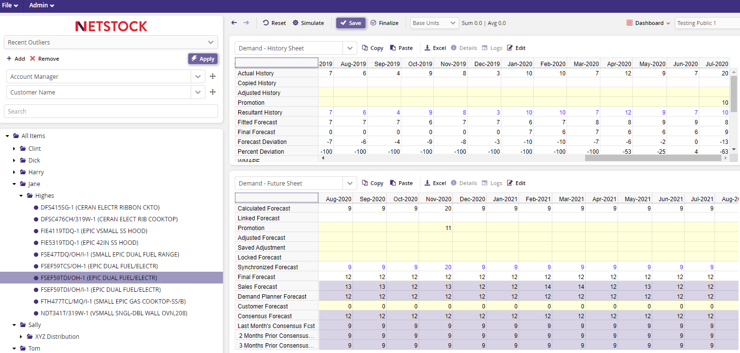
Task: Click Copy in Demand Future Sheet toolbar
Action: tap(372, 183)
